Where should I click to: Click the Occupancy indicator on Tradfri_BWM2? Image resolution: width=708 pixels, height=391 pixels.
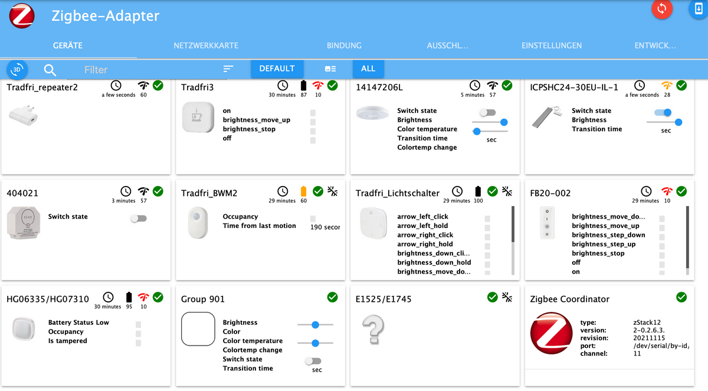tap(313, 218)
